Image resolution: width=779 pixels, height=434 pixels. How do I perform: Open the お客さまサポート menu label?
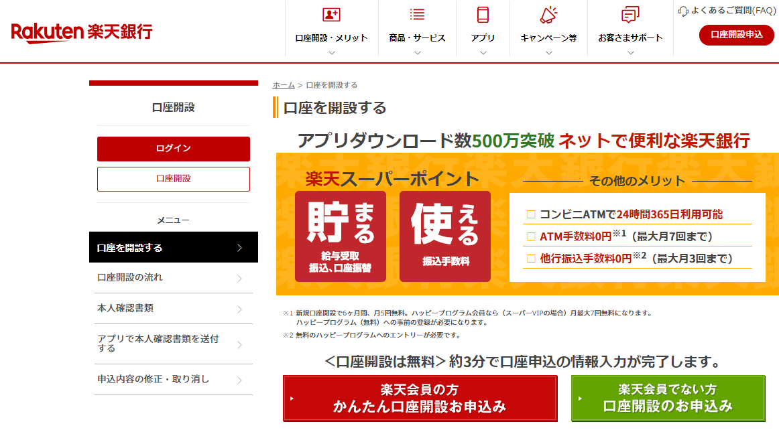(x=630, y=38)
